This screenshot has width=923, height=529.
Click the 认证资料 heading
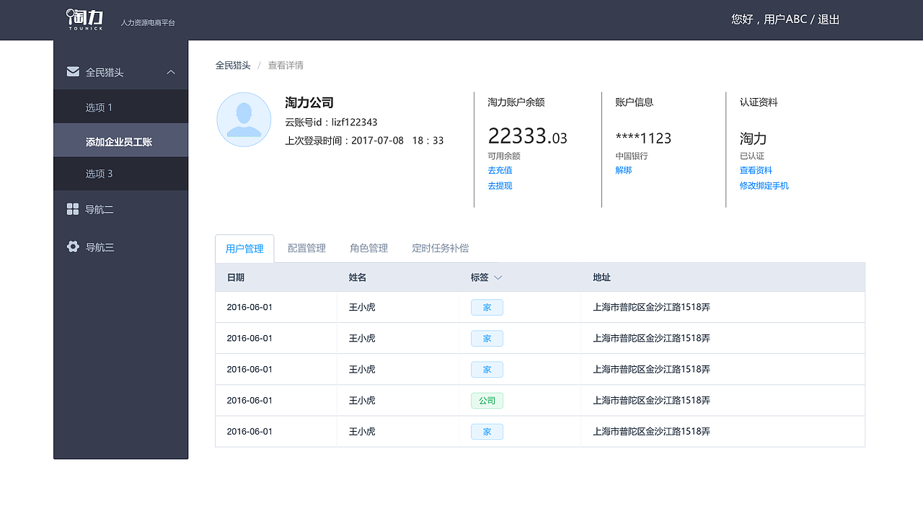coord(759,102)
